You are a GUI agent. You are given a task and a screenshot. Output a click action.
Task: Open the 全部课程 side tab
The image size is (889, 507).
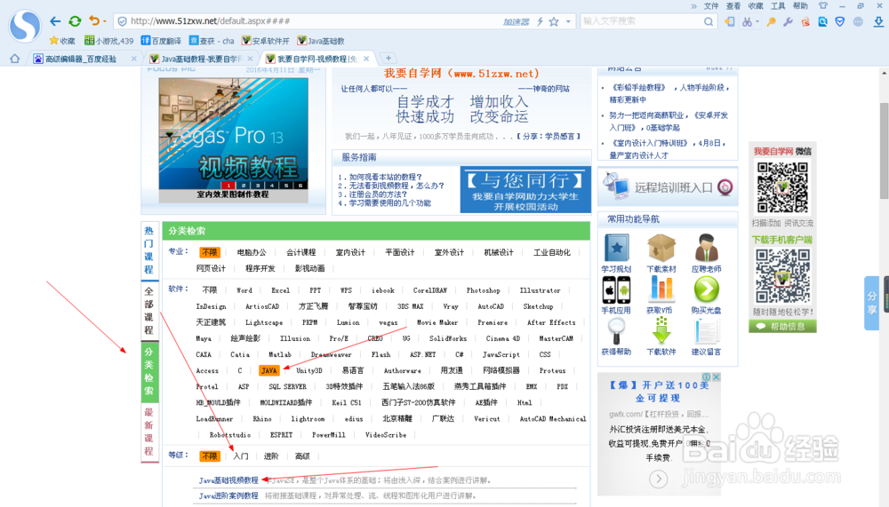click(x=149, y=311)
